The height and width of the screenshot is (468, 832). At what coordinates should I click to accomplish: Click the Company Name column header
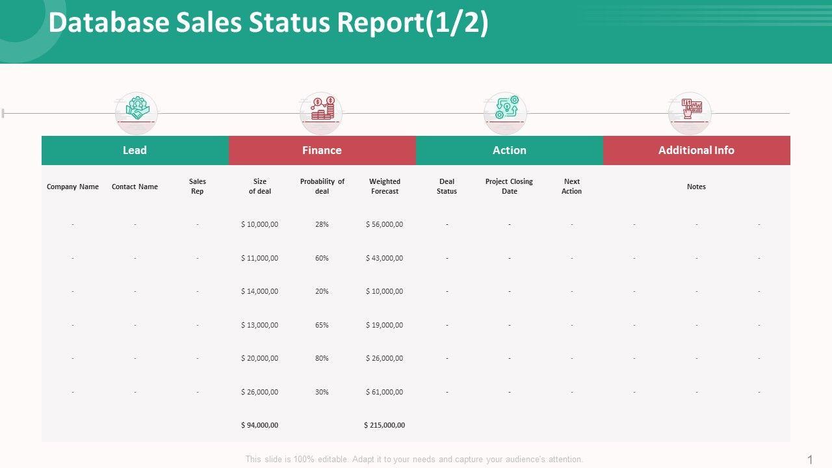(73, 187)
